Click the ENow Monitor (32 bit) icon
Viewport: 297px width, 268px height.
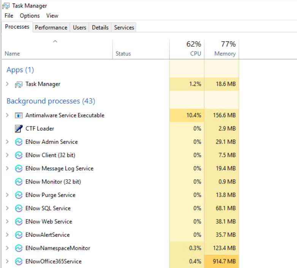pyautogui.click(x=19, y=182)
